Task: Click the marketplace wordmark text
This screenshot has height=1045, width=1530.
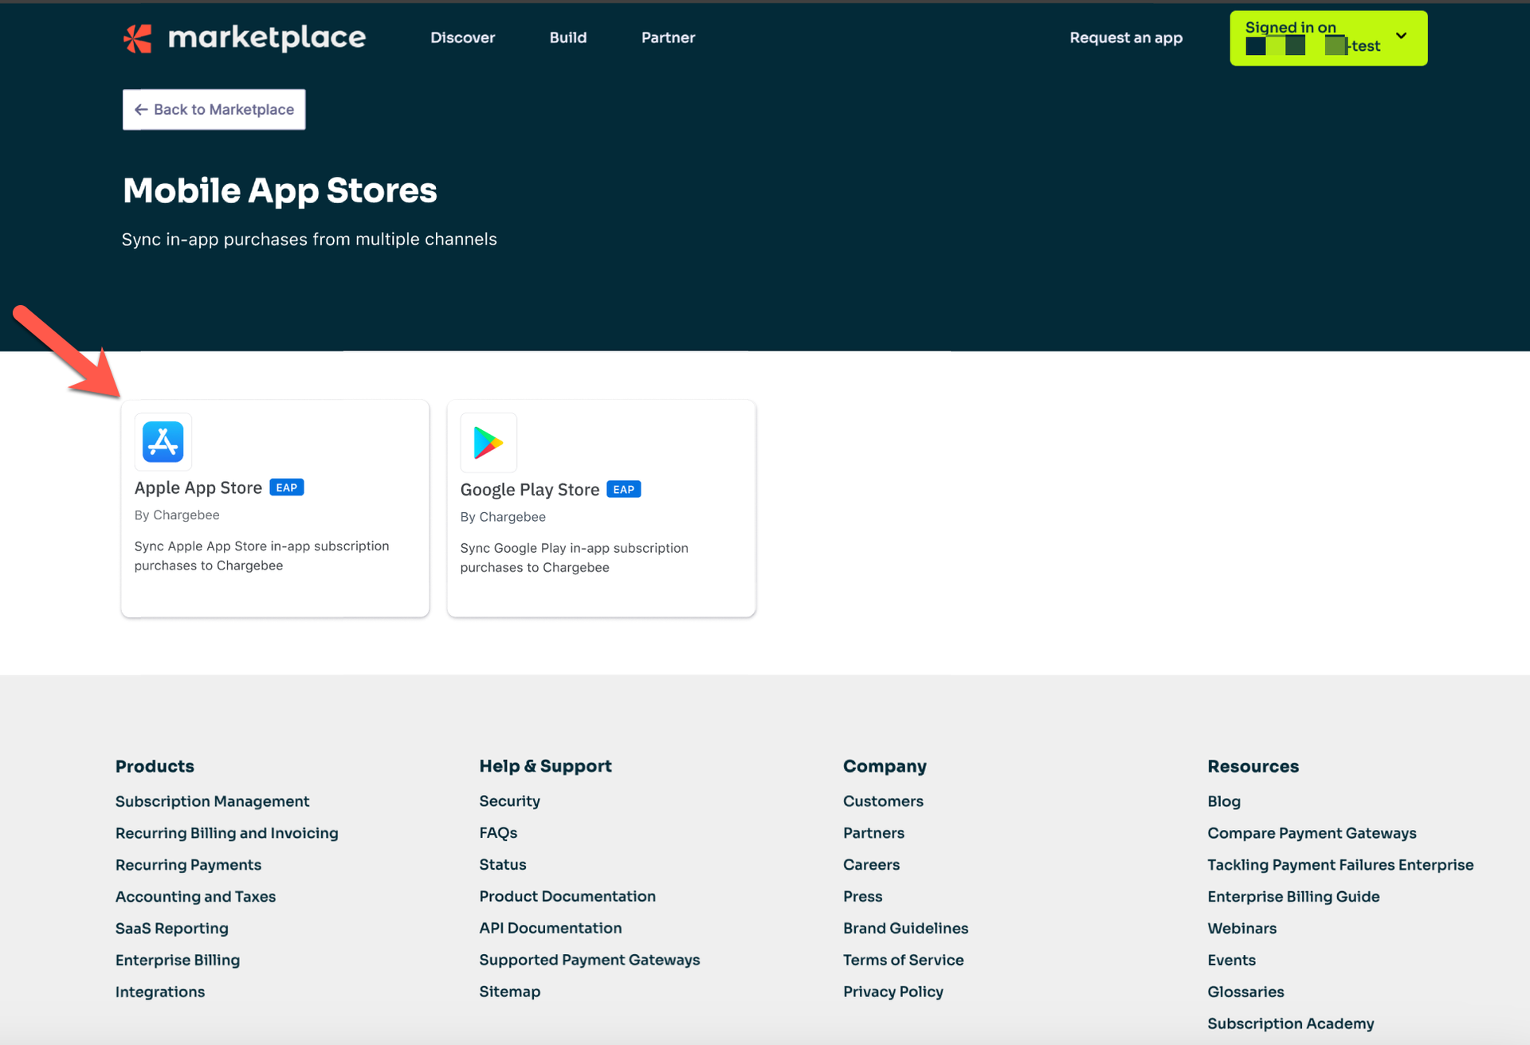Action: point(267,37)
